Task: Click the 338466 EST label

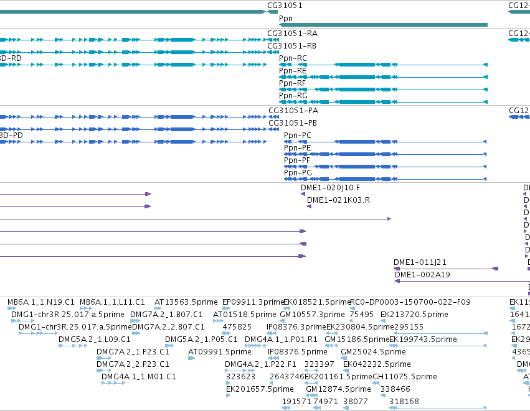Action: tap(395, 389)
